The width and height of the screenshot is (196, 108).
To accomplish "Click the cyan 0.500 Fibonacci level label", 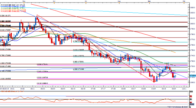I will pos(78,56).
